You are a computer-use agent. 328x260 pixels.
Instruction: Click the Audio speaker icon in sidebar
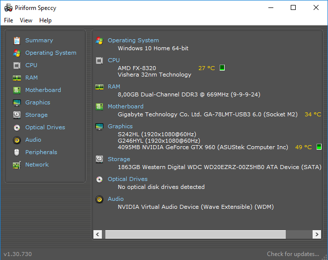17,140
